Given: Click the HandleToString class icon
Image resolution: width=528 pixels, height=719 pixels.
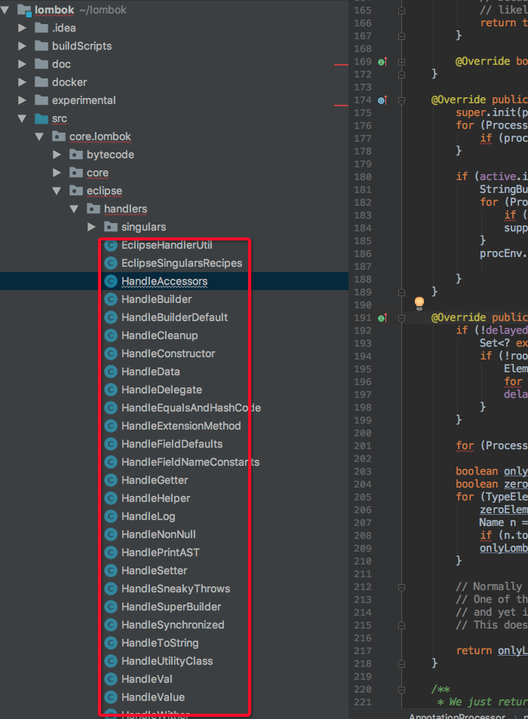Looking at the screenshot, I should tap(111, 643).
